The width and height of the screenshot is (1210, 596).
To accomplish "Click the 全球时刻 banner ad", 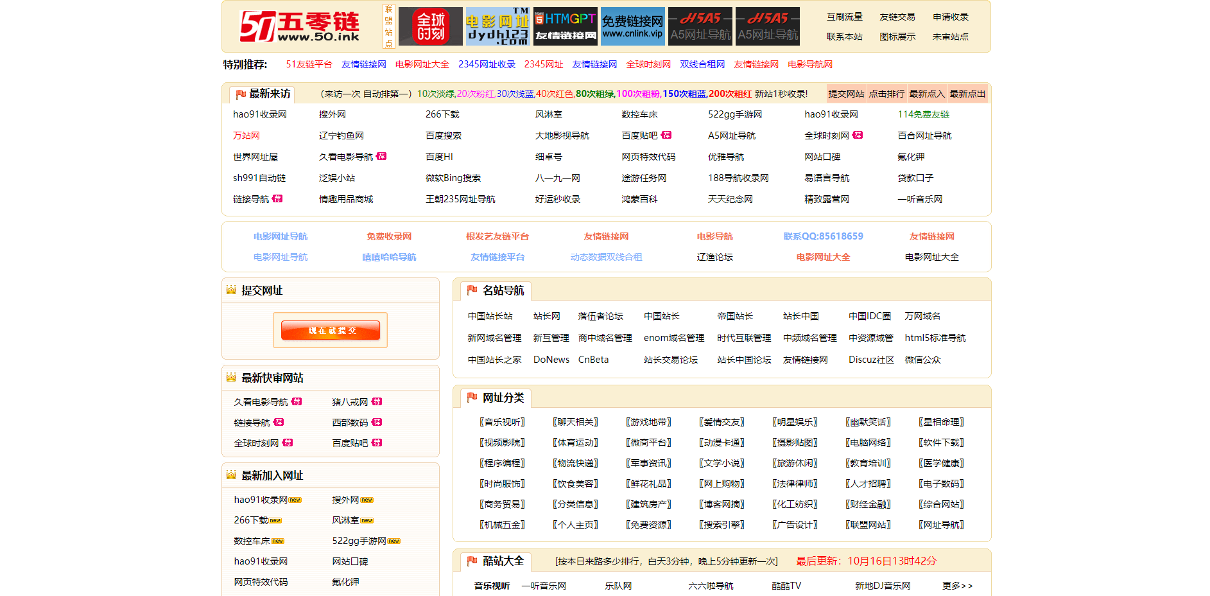I will 430,26.
